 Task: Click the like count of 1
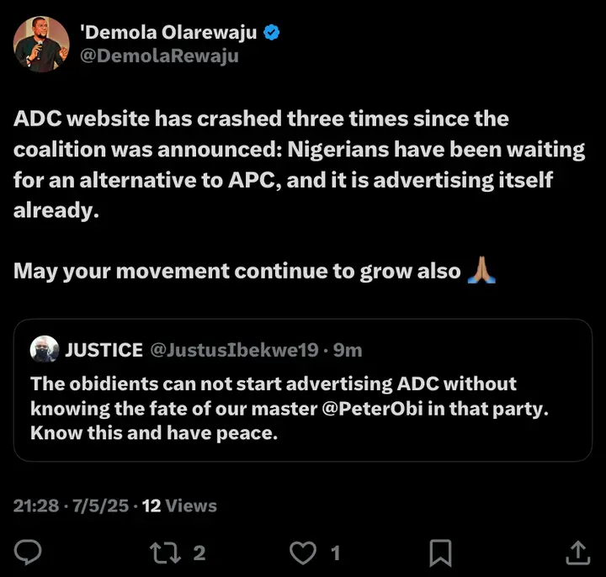tap(335, 553)
